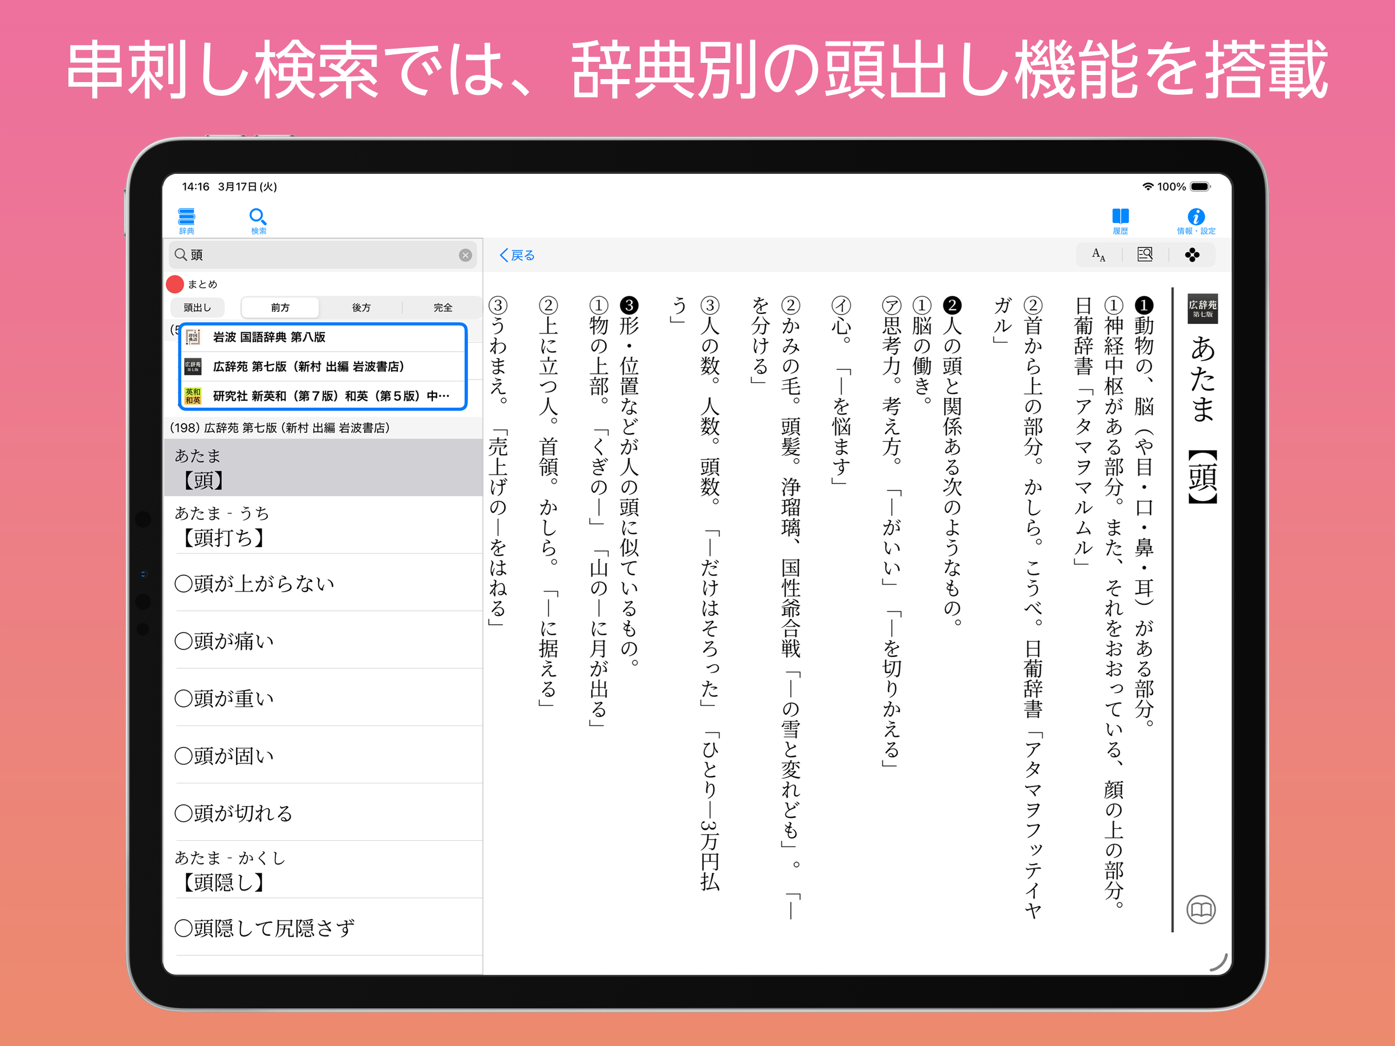Open the four-dot clover options icon

point(1192,255)
